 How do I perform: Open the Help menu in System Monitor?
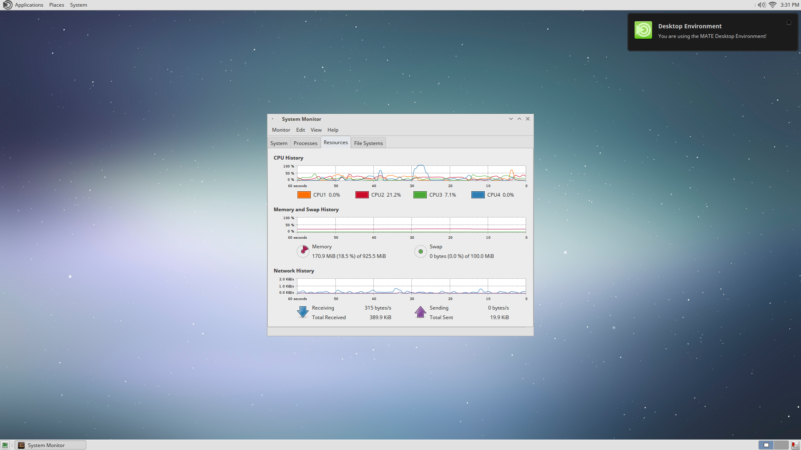(x=332, y=130)
